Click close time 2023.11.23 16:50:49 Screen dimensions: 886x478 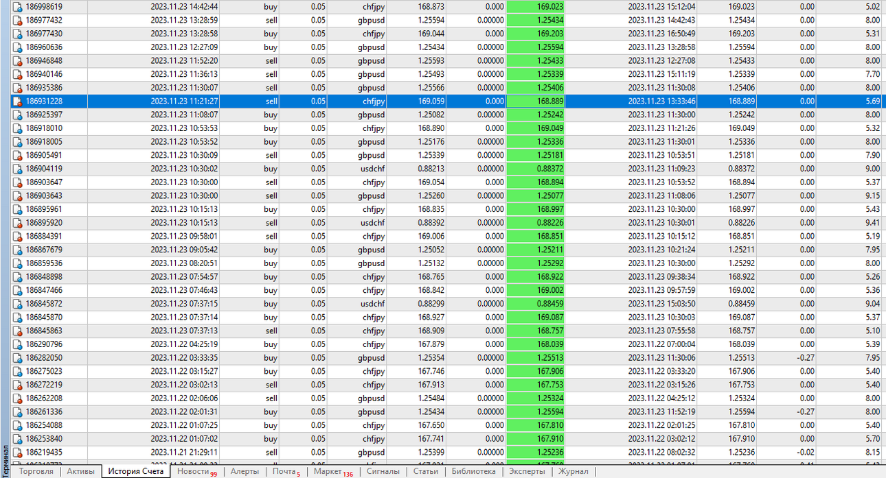click(x=661, y=34)
